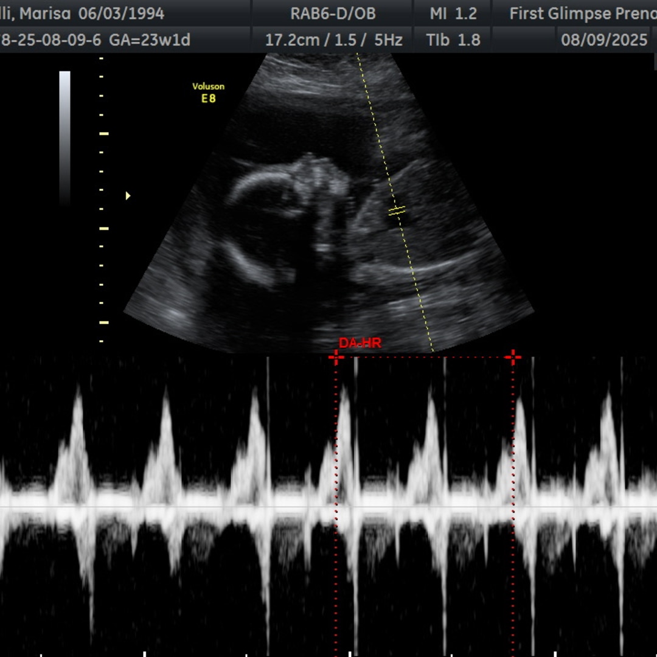Screen dimensions: 657x657
Task: Open the exam date 08/09/2025 field
Action: pyautogui.click(x=604, y=40)
